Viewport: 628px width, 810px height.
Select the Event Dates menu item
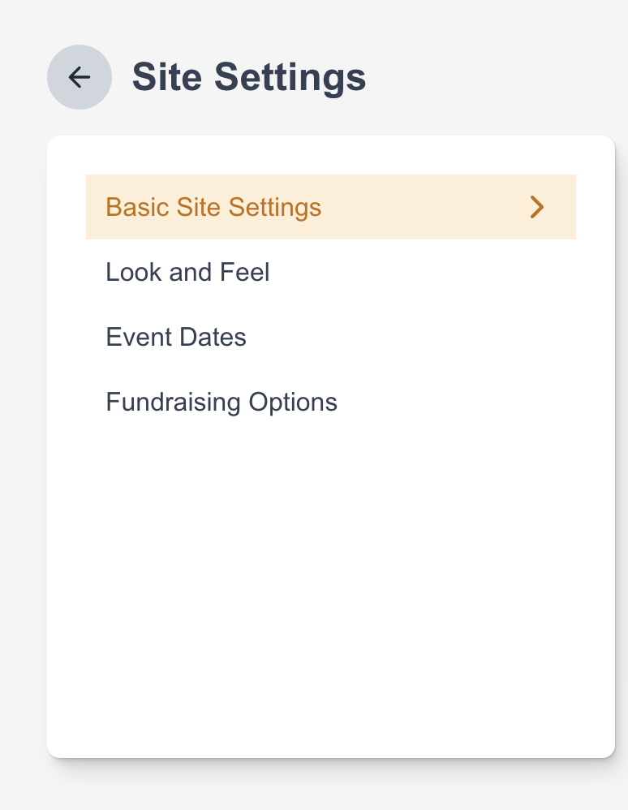point(176,337)
